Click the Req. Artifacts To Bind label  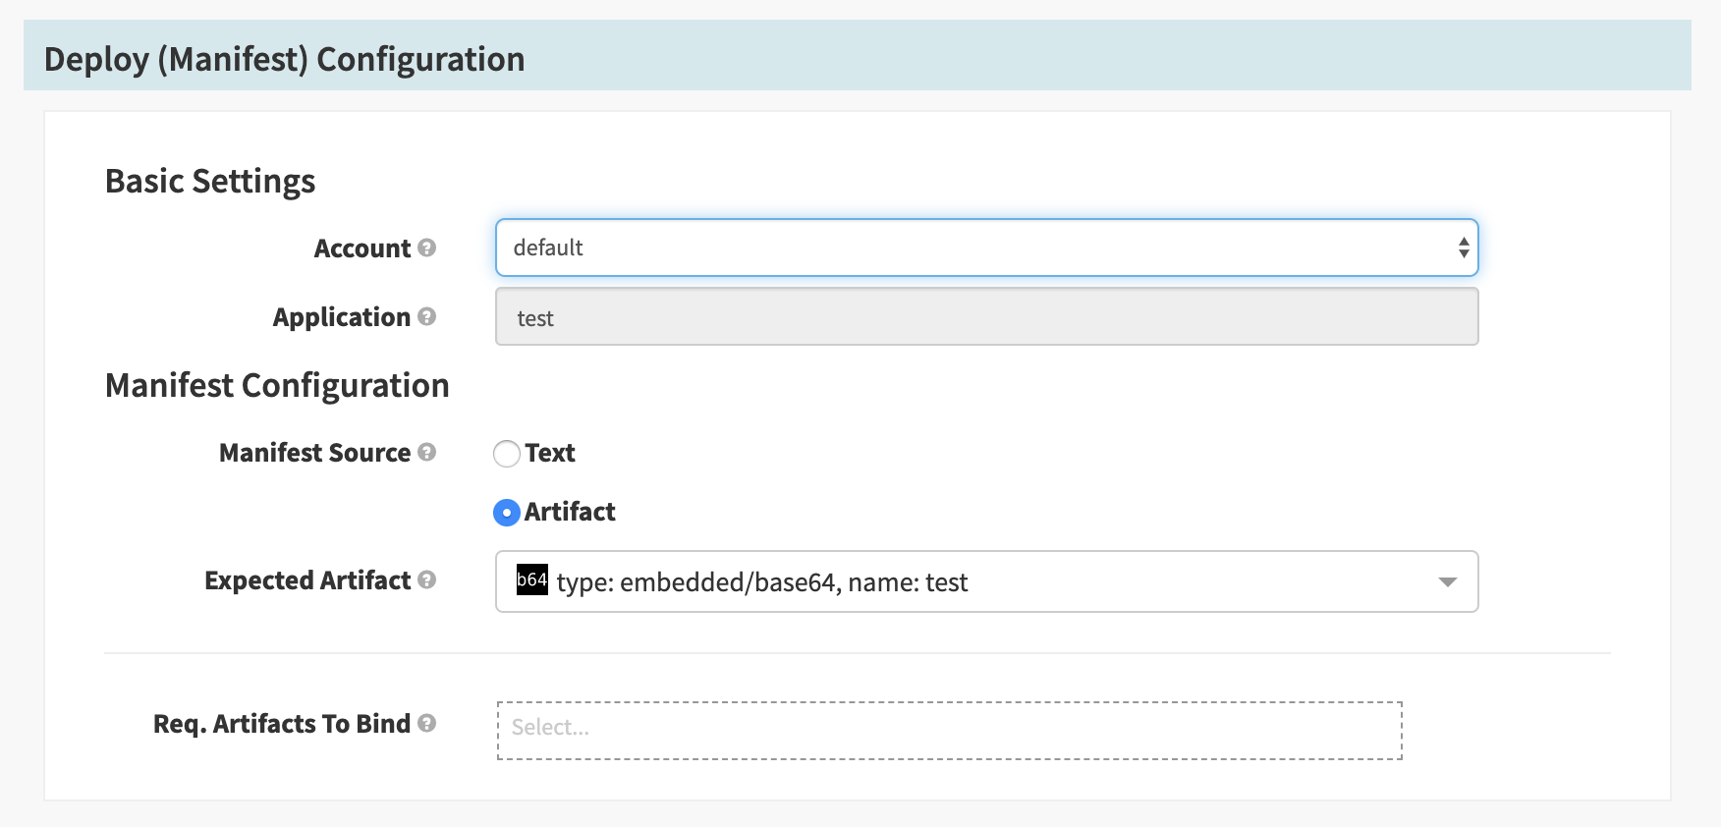(x=282, y=724)
